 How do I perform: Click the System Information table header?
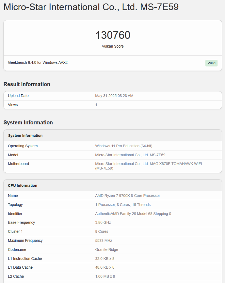[x=25, y=135]
